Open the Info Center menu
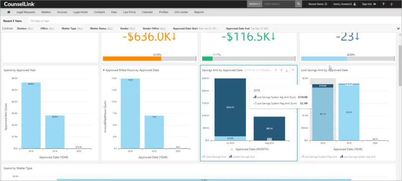Screen dimensions: 402x181 pyautogui.click(x=181, y=12)
